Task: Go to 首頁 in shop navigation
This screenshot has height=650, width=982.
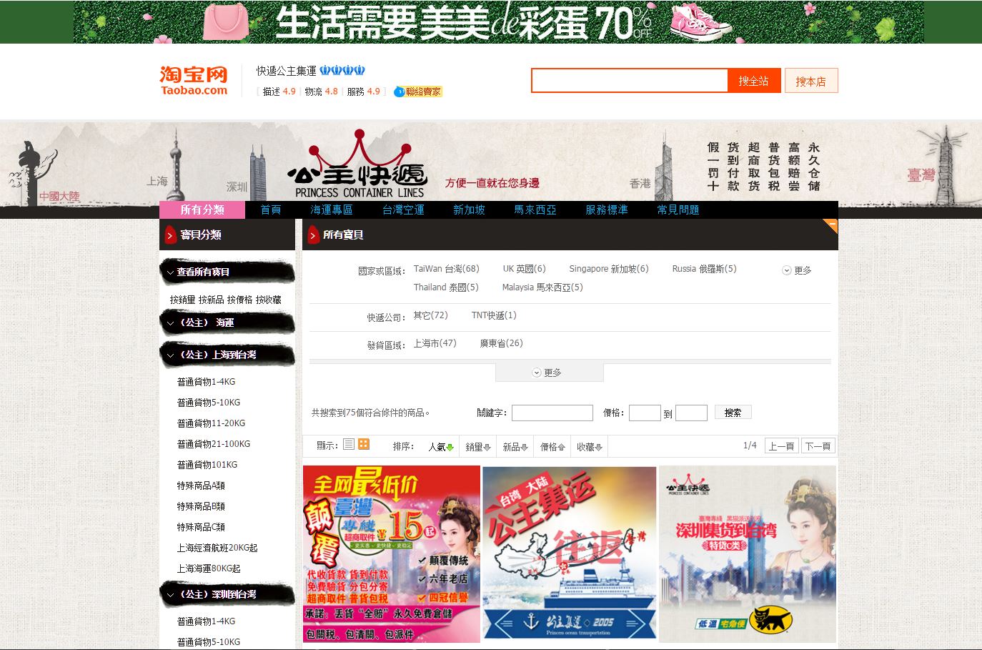Action: click(x=271, y=210)
